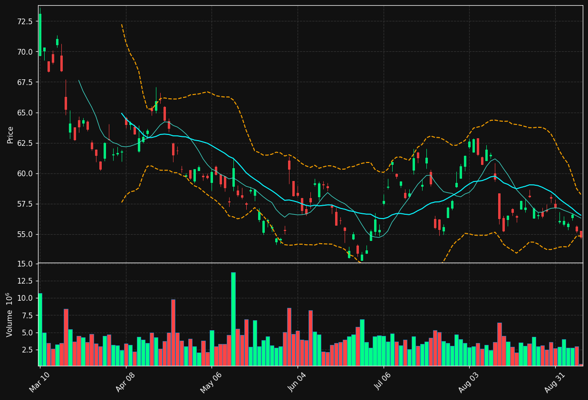
Task: Click the 'Volume 10^6' axis label
Action: (10, 314)
